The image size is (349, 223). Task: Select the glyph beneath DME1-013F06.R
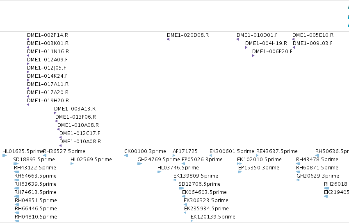(x=56, y=121)
